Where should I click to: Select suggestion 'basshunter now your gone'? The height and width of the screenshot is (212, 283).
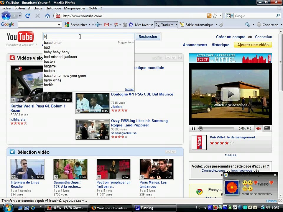65,76
